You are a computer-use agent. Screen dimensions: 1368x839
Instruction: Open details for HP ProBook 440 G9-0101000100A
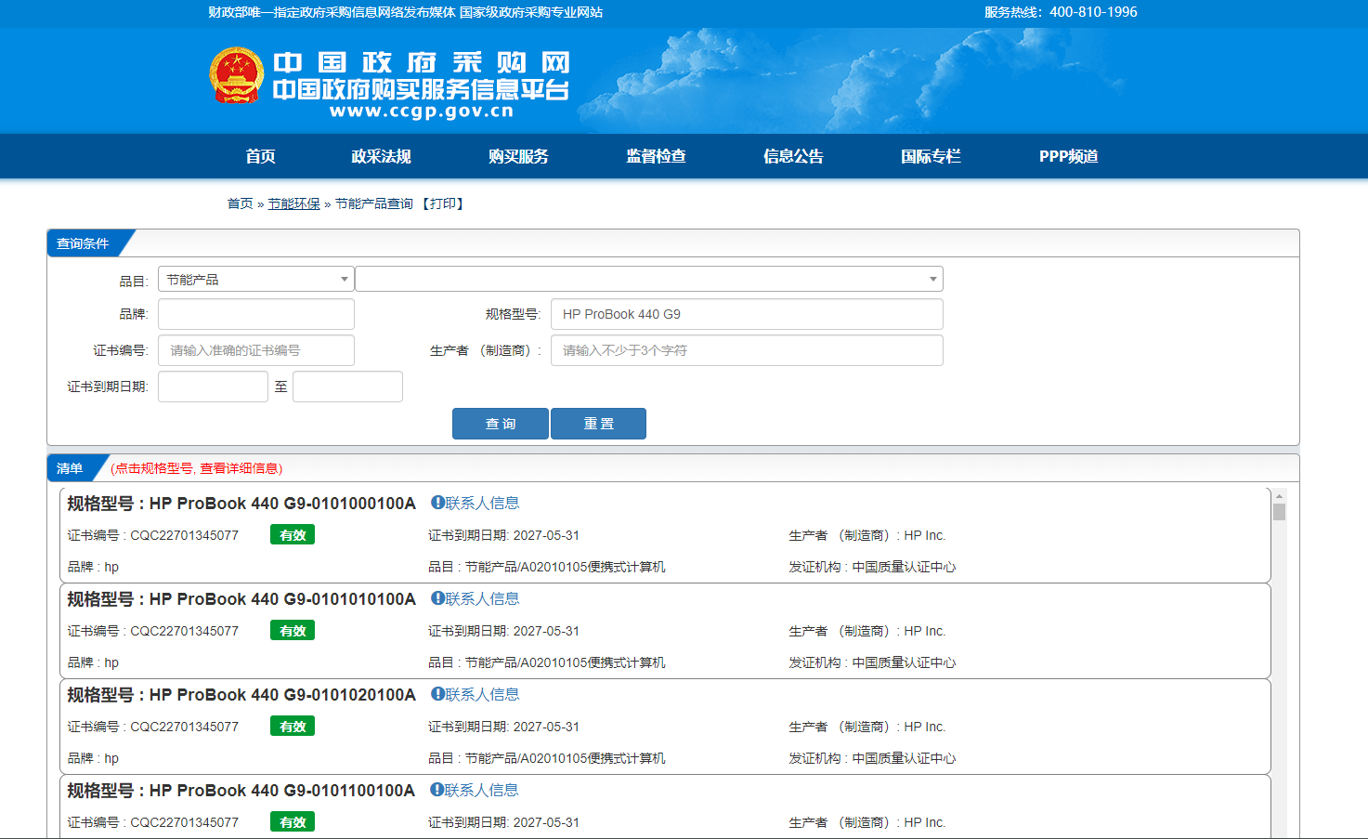tap(241, 504)
